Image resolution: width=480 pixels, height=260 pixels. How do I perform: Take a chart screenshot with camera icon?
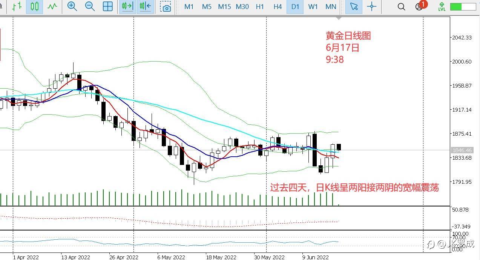[166, 6]
